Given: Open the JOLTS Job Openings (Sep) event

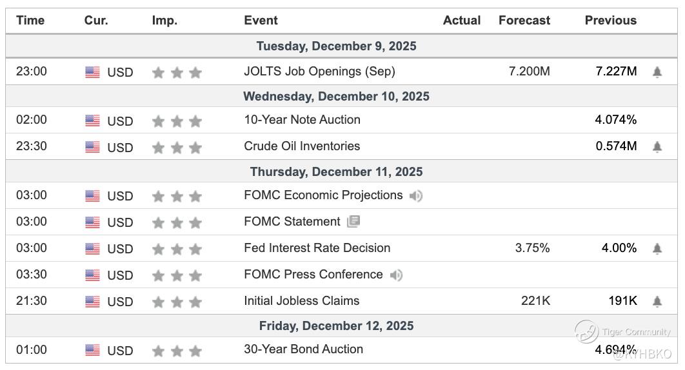Looking at the screenshot, I should 319,72.
